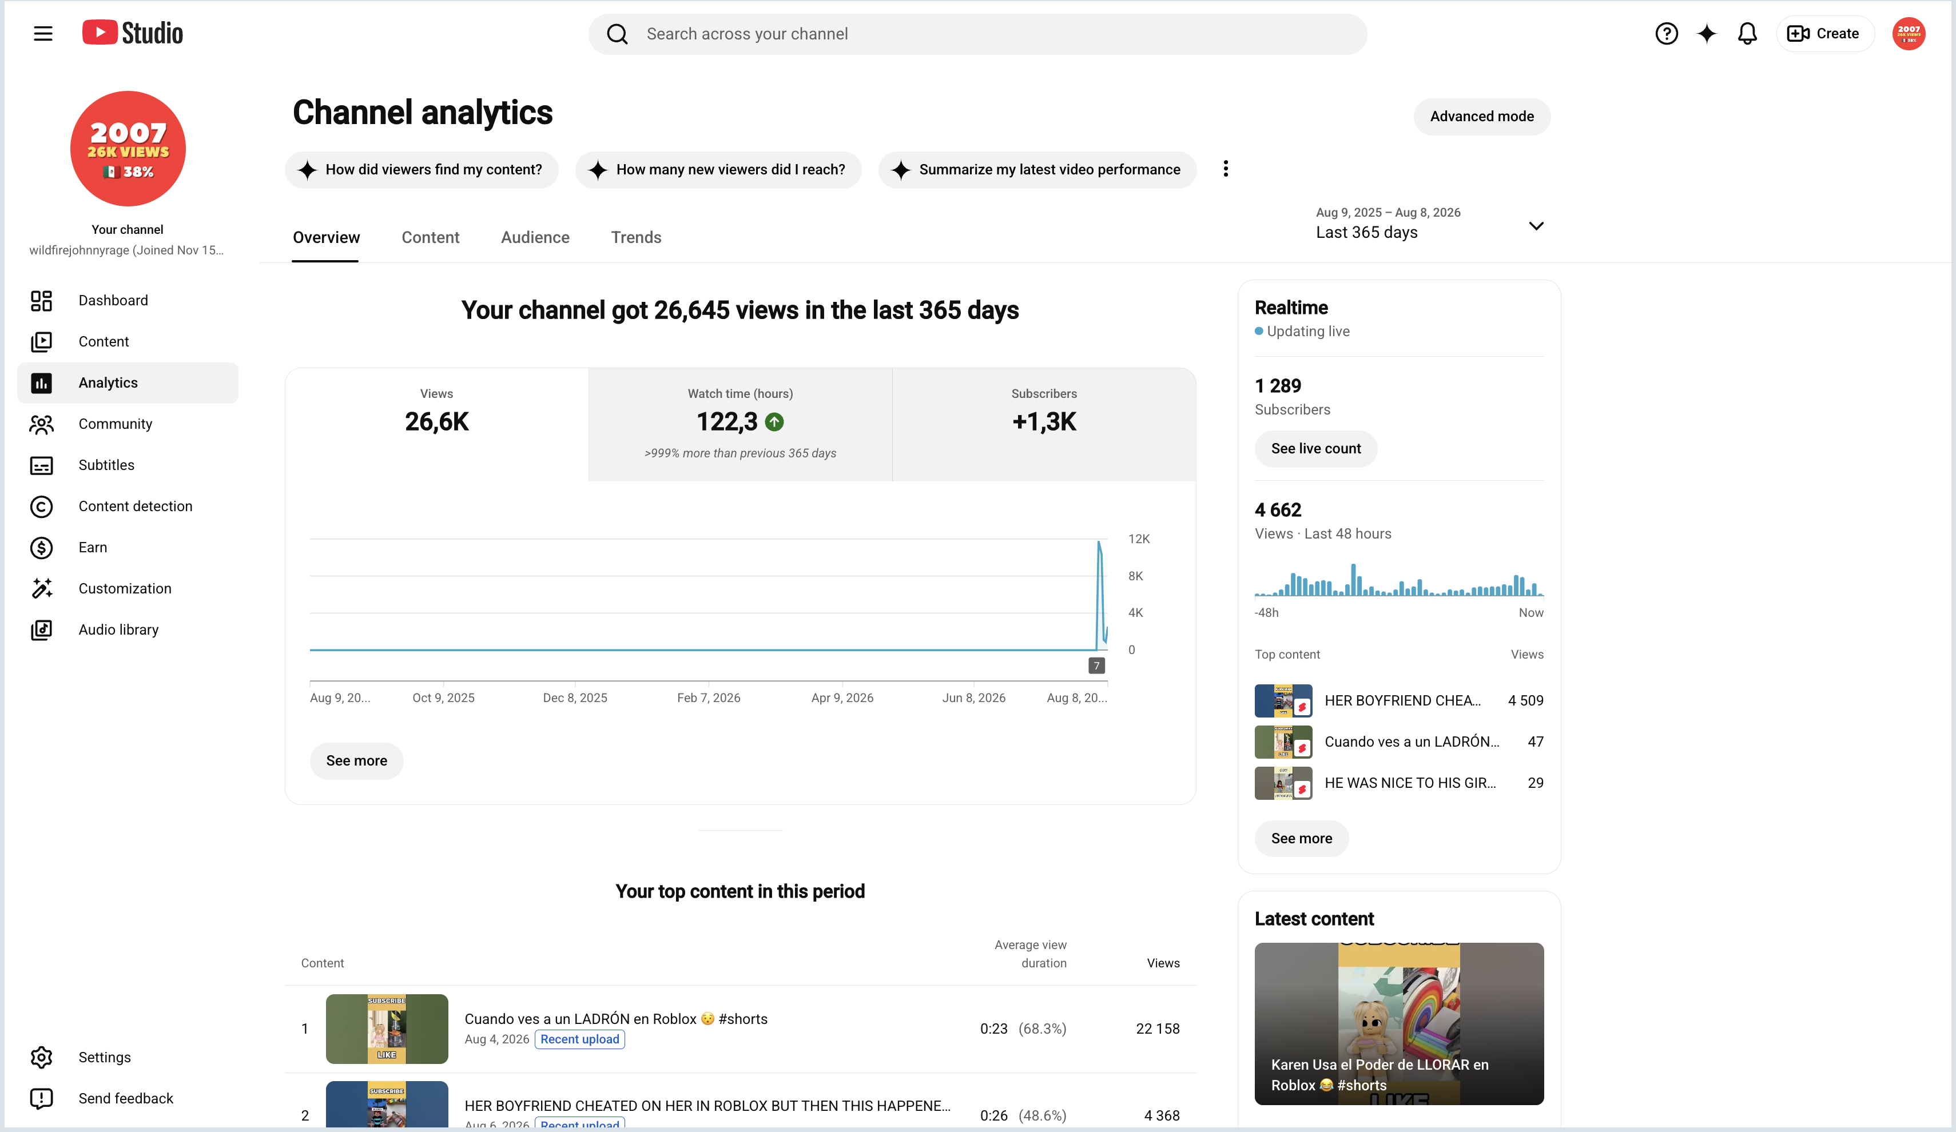The width and height of the screenshot is (1956, 1132).
Task: Switch to the Audience tab
Action: [x=535, y=237]
